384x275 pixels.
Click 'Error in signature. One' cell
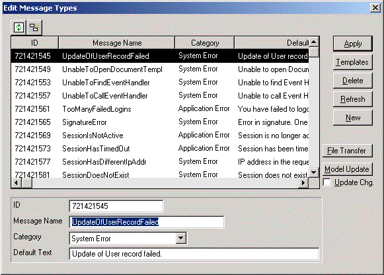(x=273, y=122)
